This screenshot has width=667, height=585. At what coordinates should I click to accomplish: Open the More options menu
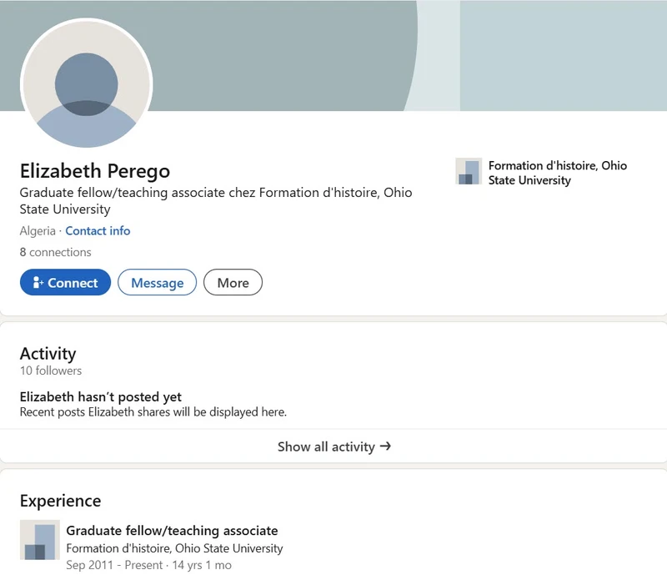233,282
